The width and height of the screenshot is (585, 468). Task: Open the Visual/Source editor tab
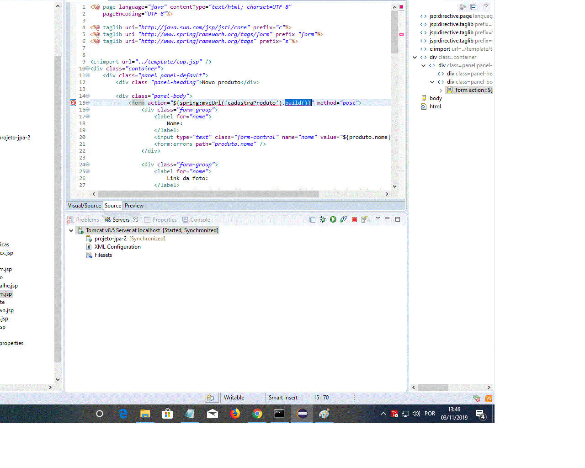pyautogui.click(x=85, y=206)
